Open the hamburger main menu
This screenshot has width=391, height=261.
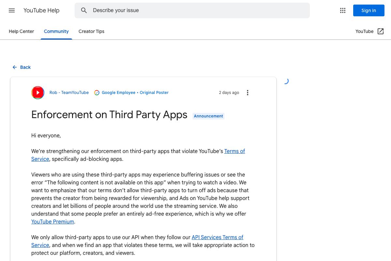[12, 10]
